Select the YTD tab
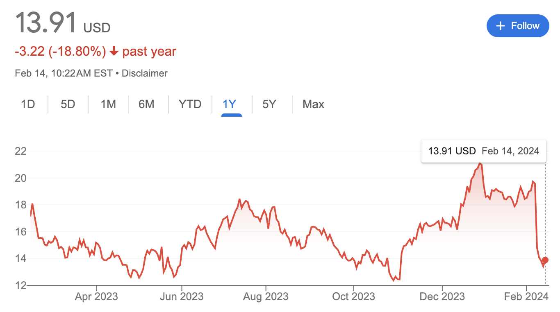Viewport: 560px width, 312px height. pyautogui.click(x=190, y=104)
